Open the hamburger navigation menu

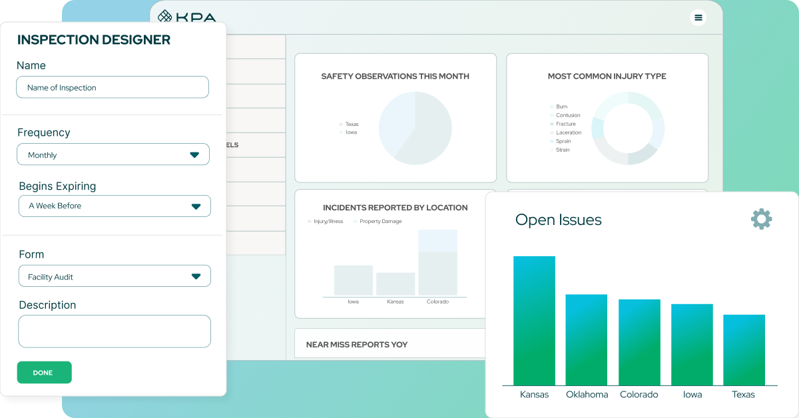point(698,17)
